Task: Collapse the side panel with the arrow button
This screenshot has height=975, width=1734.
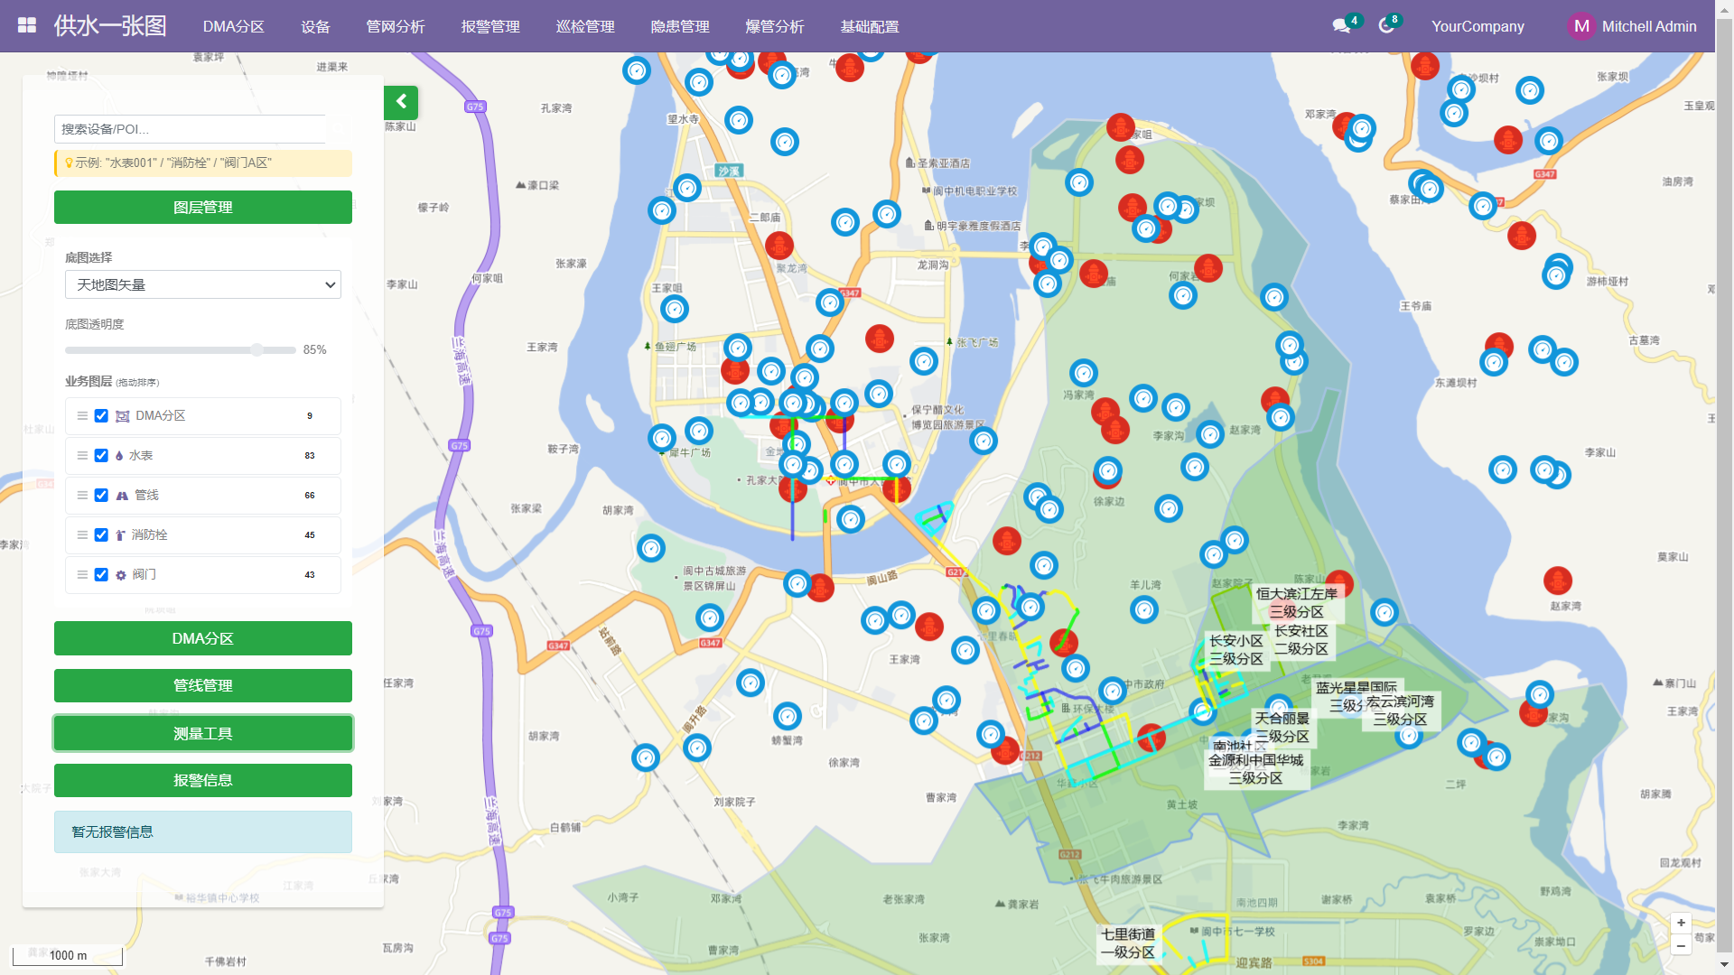Action: click(x=401, y=102)
